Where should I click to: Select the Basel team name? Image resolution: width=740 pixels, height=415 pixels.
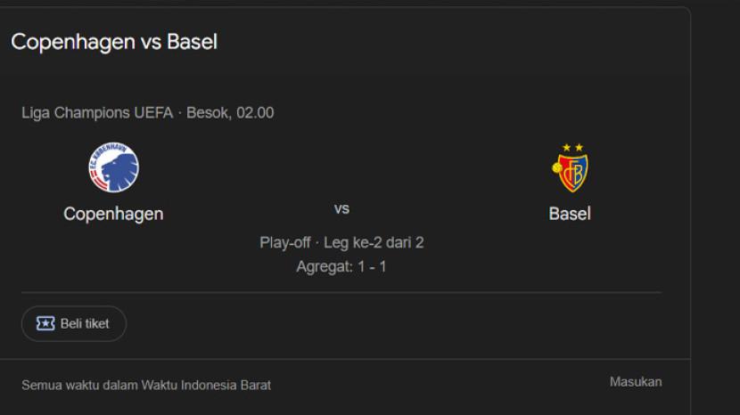pos(570,214)
